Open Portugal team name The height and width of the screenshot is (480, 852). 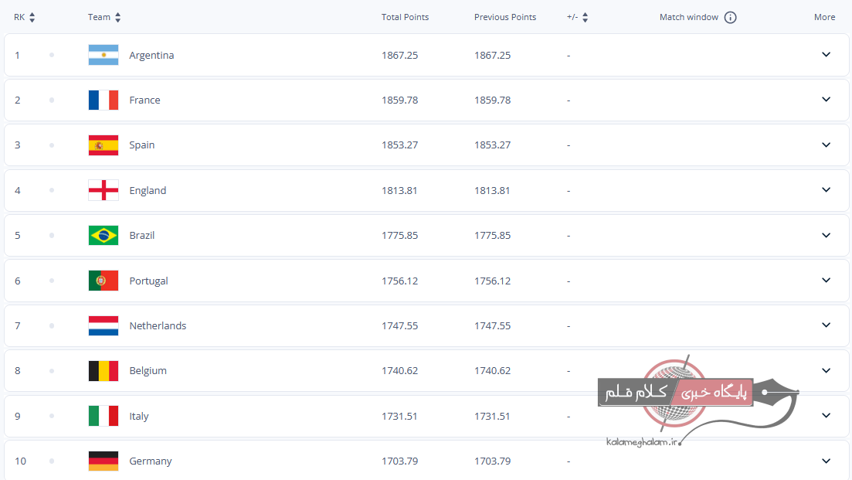148,281
